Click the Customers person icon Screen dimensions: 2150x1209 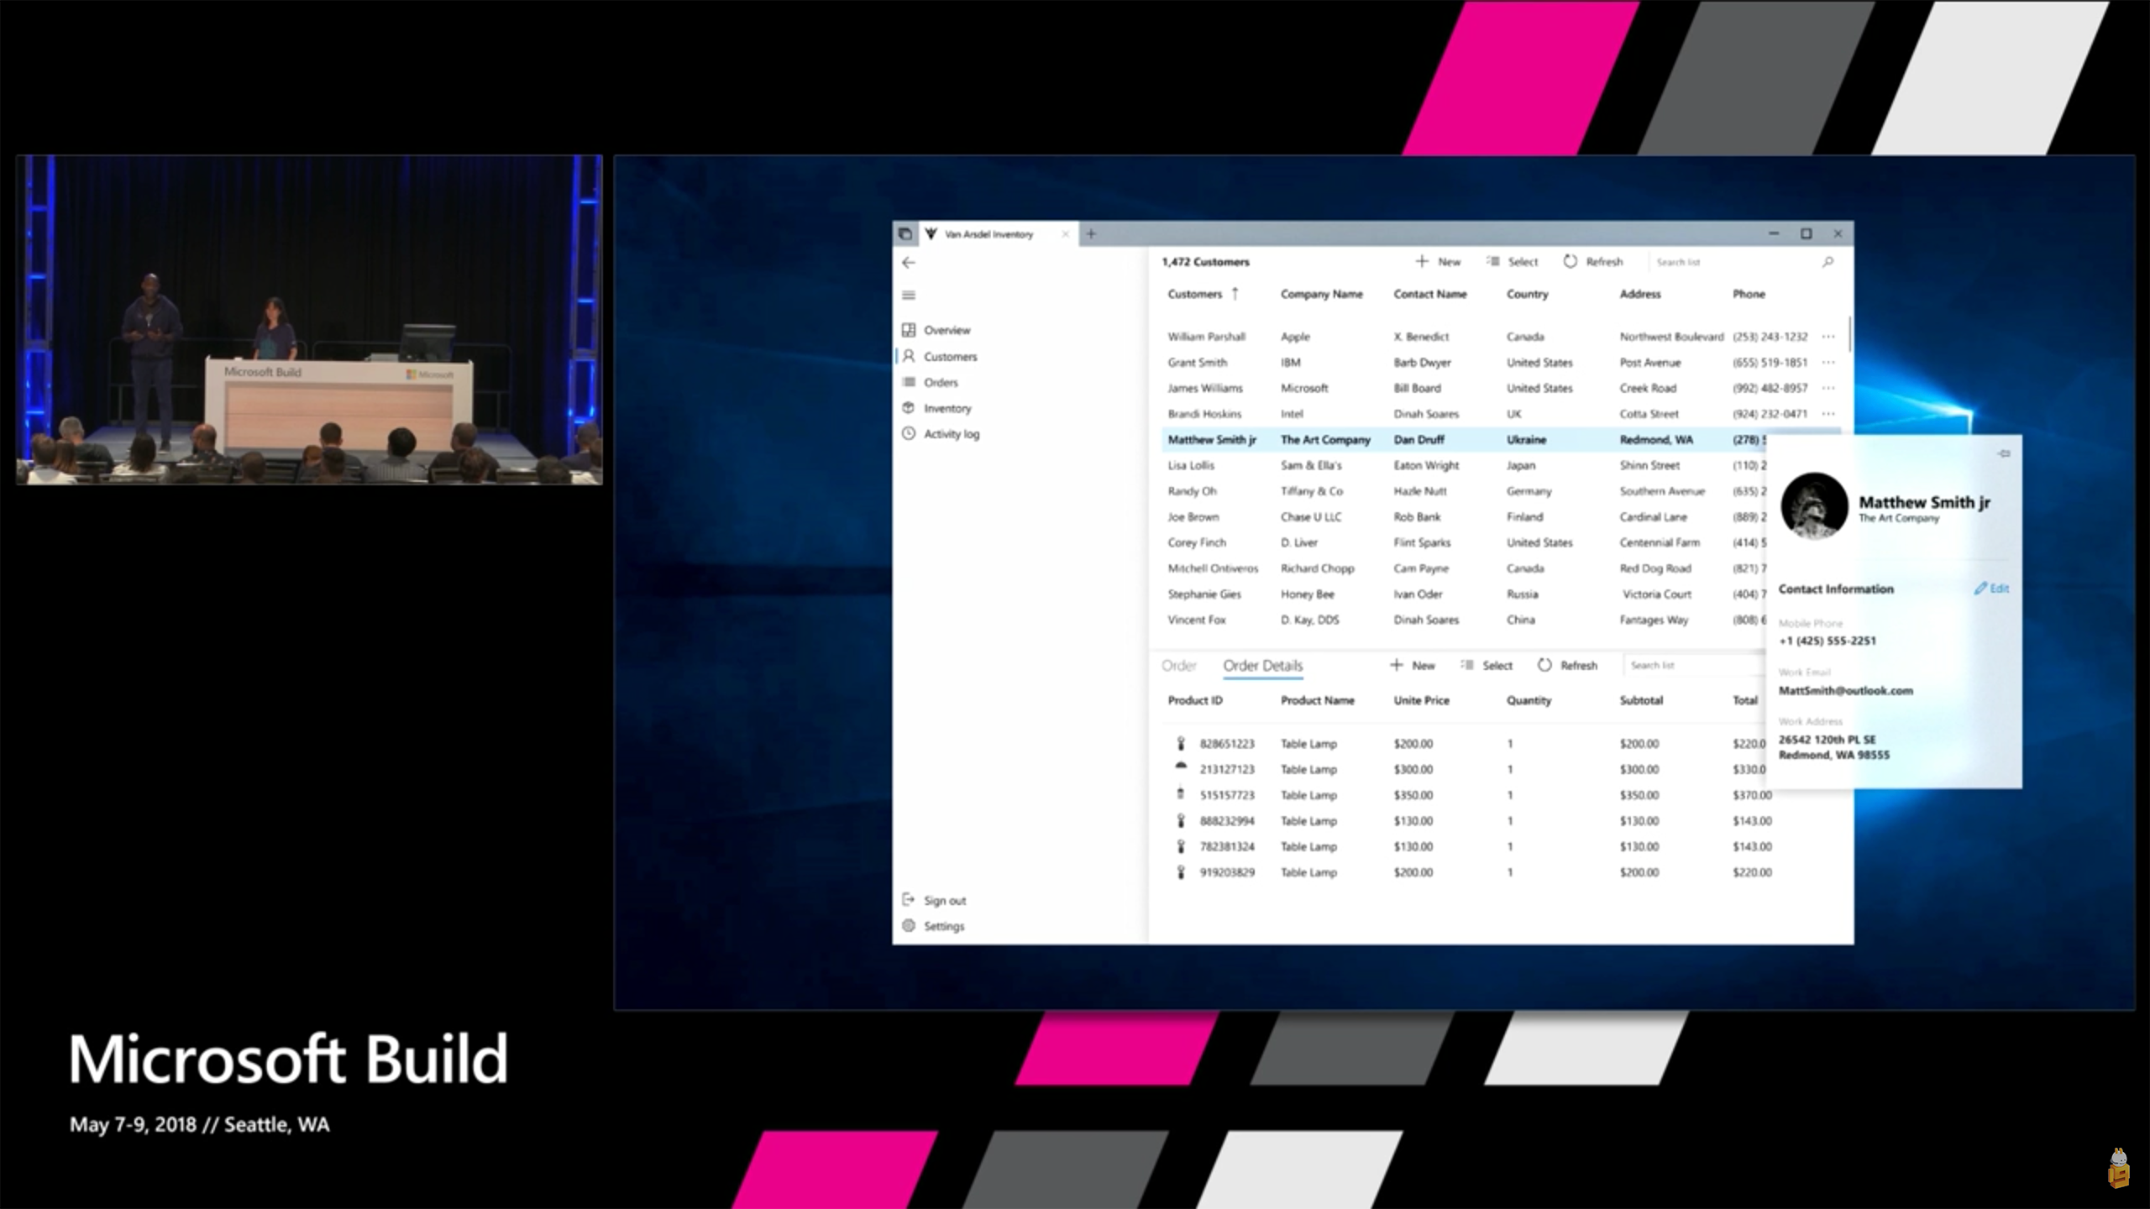908,356
